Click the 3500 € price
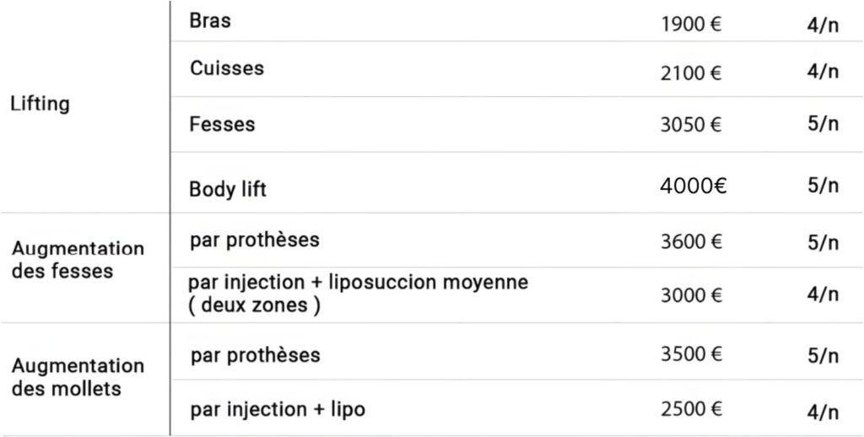 click(x=692, y=355)
